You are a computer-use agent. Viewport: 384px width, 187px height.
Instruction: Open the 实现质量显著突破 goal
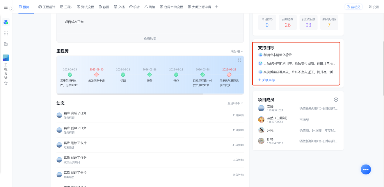pyautogui.click(x=299, y=72)
